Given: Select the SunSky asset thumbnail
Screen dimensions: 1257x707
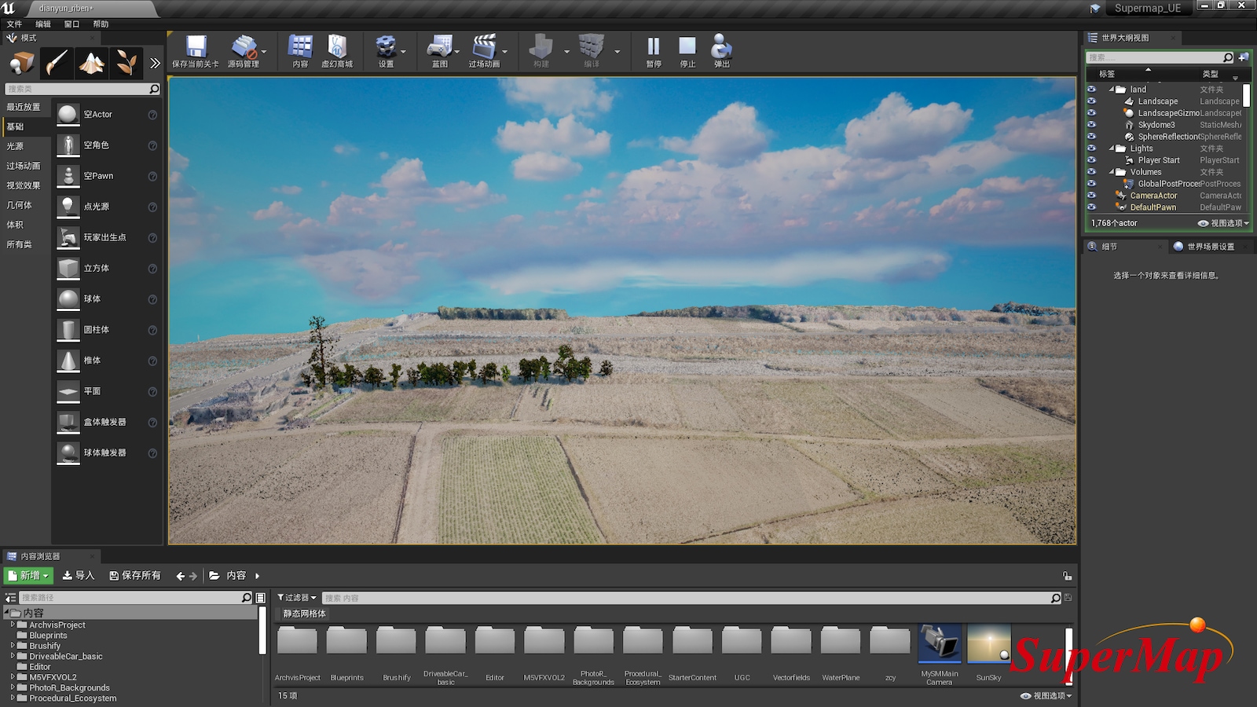Looking at the screenshot, I should (x=988, y=644).
